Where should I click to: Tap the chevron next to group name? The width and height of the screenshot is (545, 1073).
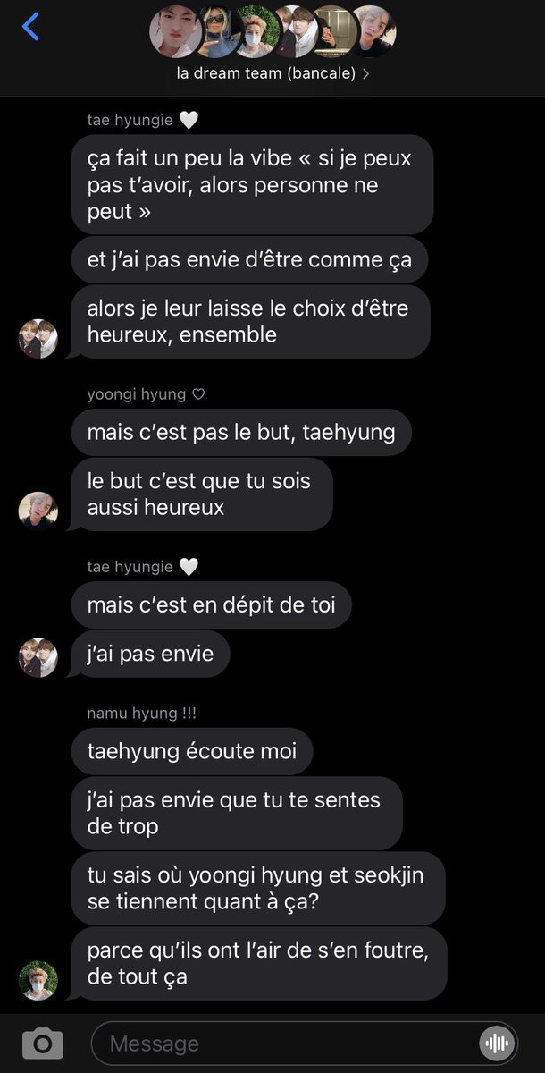click(x=365, y=73)
